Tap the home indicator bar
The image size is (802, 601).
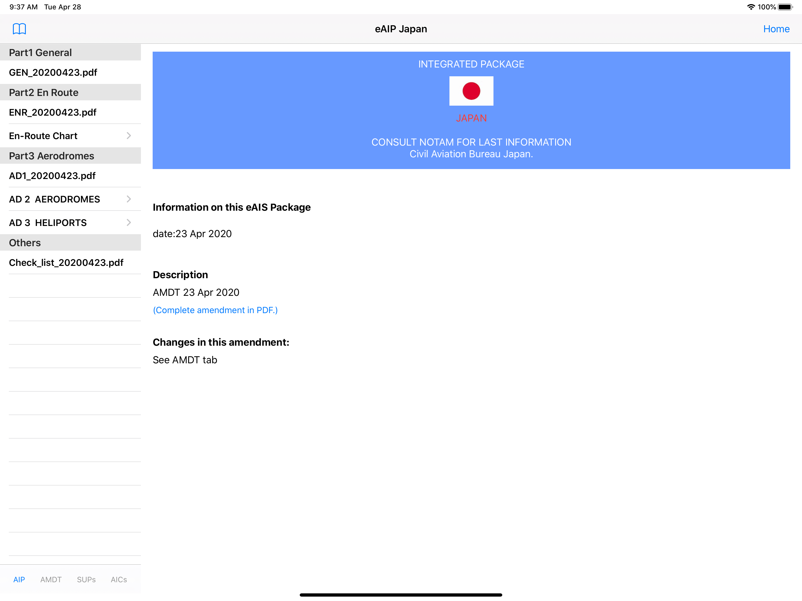click(401, 595)
